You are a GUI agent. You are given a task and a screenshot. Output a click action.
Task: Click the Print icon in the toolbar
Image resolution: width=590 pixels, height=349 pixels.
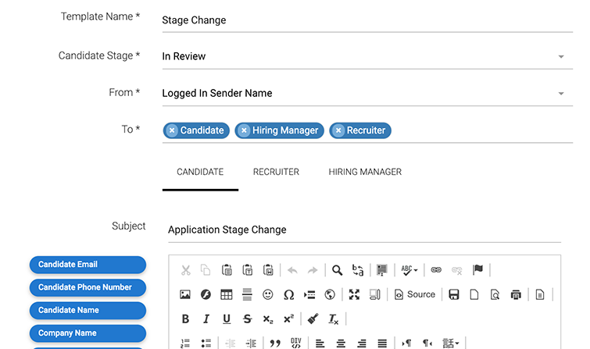515,294
